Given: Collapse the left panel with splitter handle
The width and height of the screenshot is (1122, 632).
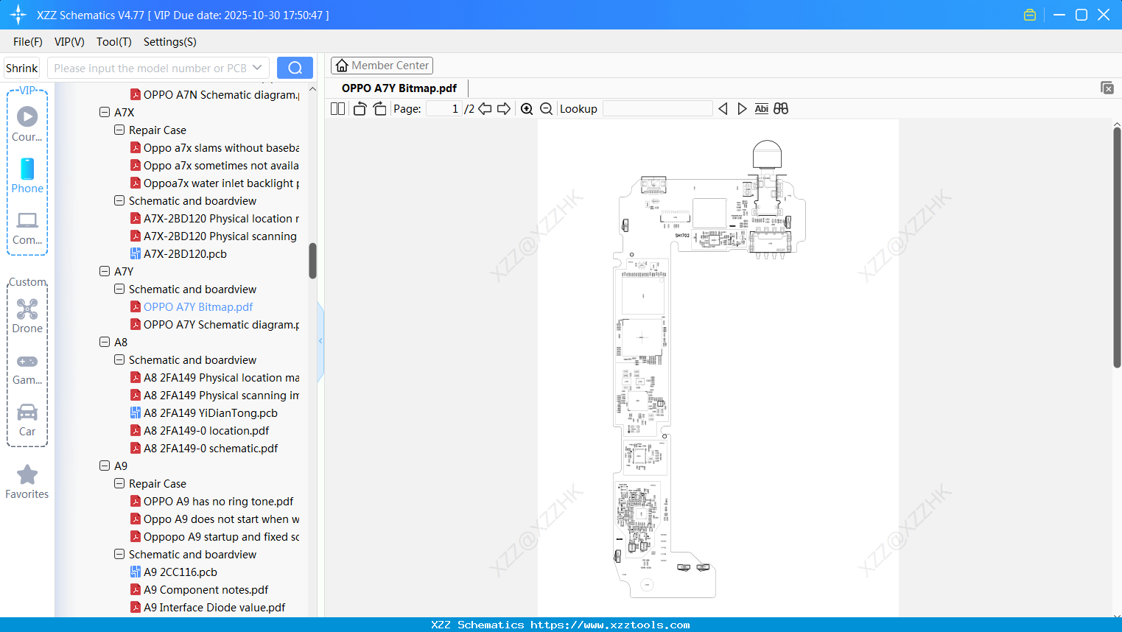Looking at the screenshot, I should (x=320, y=341).
